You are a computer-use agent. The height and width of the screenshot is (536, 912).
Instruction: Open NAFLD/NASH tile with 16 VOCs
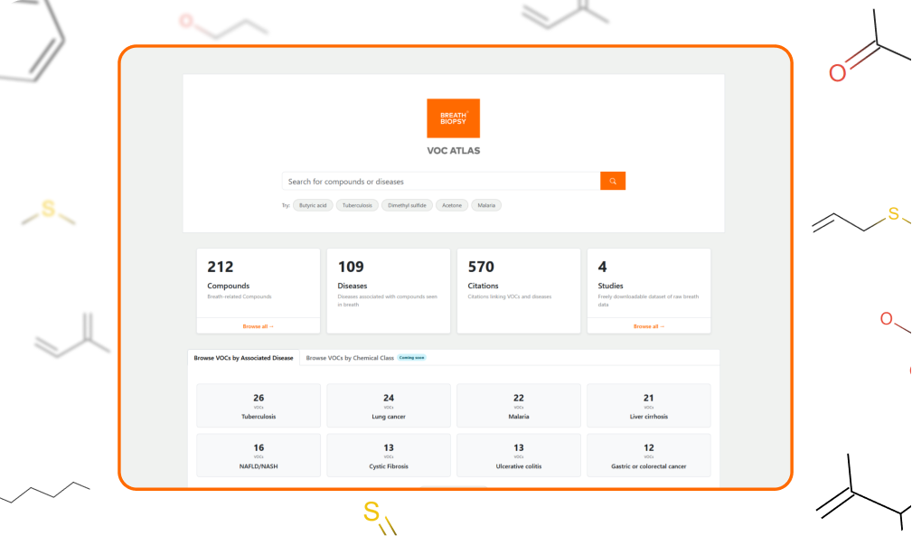(x=259, y=456)
